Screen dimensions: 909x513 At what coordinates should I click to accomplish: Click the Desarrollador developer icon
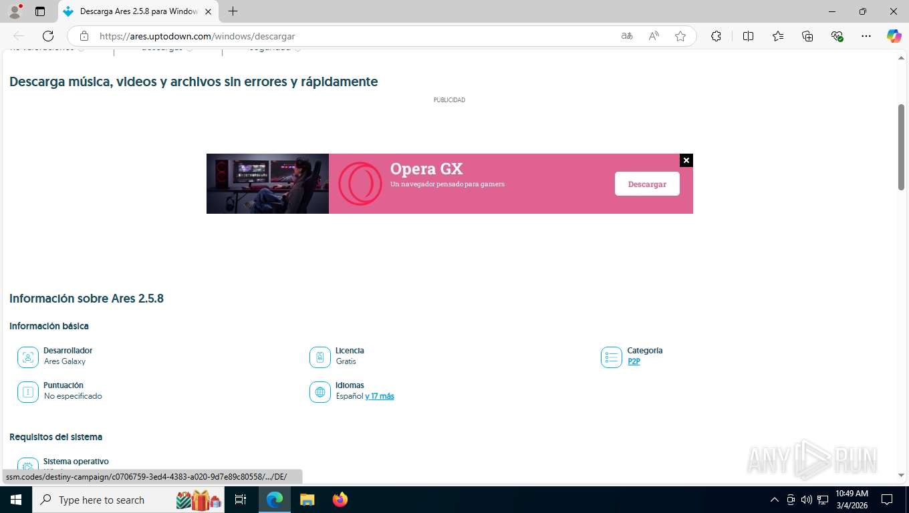pos(28,357)
